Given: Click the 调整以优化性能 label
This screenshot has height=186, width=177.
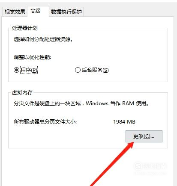Looking at the screenshot, I should [32, 57].
